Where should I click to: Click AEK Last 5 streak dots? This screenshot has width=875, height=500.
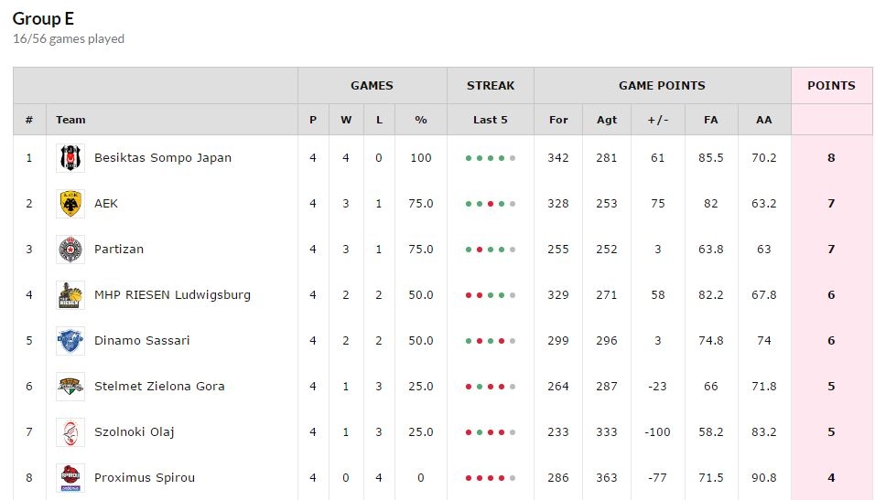pos(491,204)
